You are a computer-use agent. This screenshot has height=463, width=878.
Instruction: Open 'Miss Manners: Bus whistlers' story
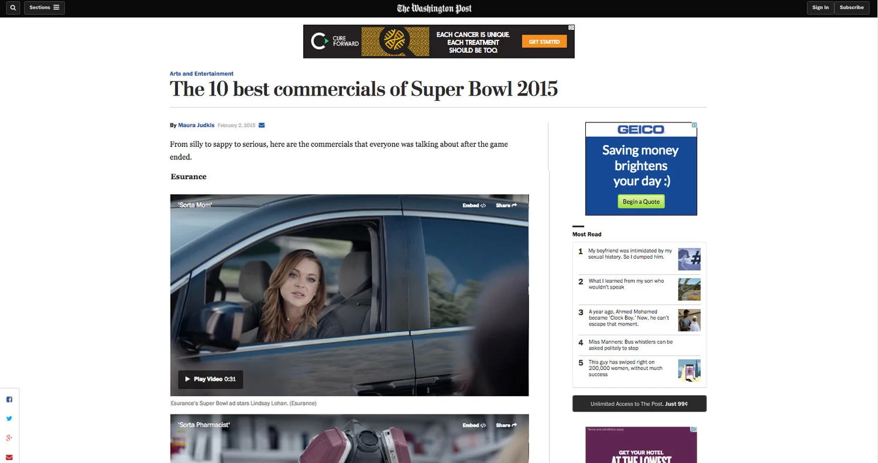point(630,345)
